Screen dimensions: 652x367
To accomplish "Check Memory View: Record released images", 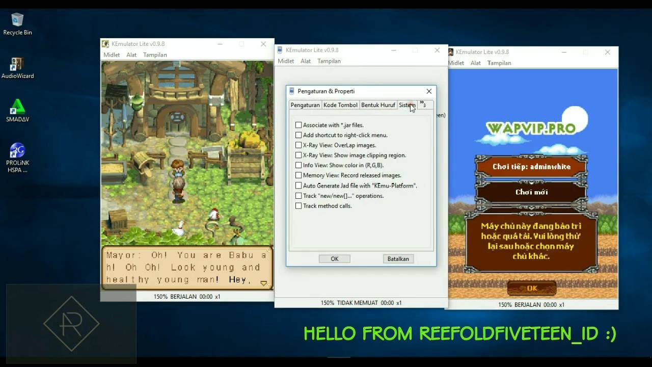I will 298,175.
